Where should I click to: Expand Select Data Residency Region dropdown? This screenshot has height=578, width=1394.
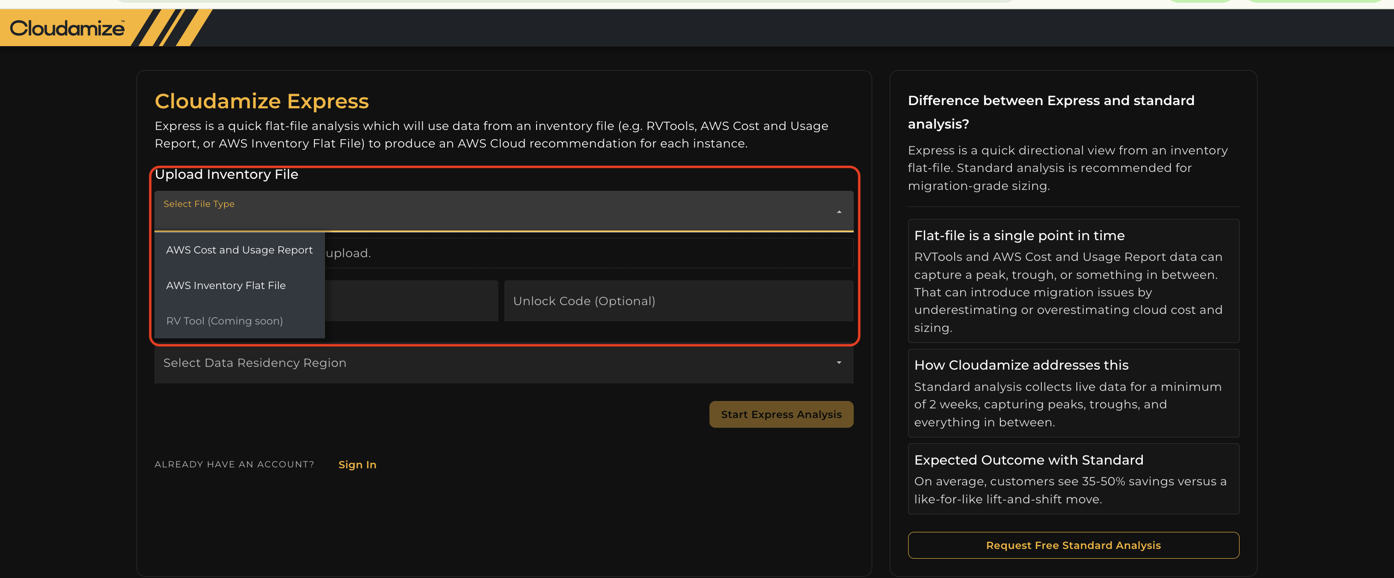click(503, 363)
